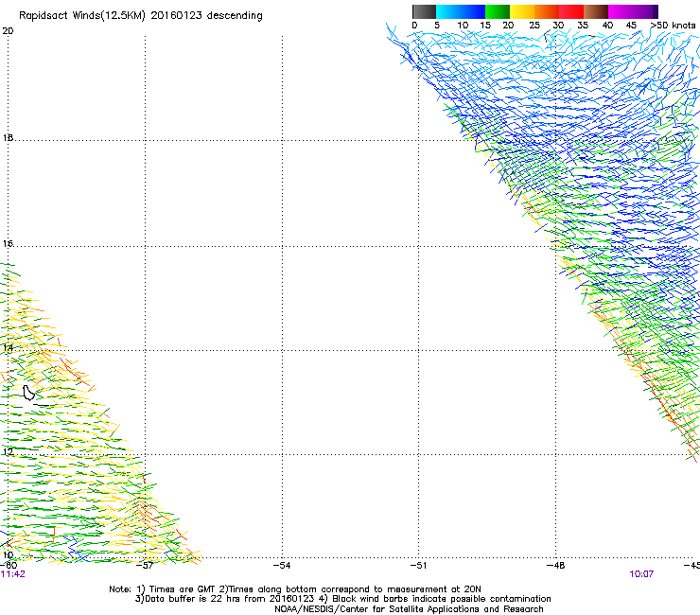
Task: Click the dark purple 45-50 knots color segment
Action: tap(645, 11)
